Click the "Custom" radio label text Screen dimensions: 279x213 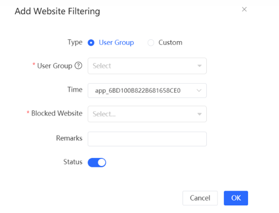[x=170, y=43]
